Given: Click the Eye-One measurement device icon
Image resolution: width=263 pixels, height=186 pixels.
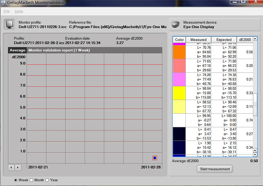Looking at the screenshot, I should pyautogui.click(x=175, y=25).
